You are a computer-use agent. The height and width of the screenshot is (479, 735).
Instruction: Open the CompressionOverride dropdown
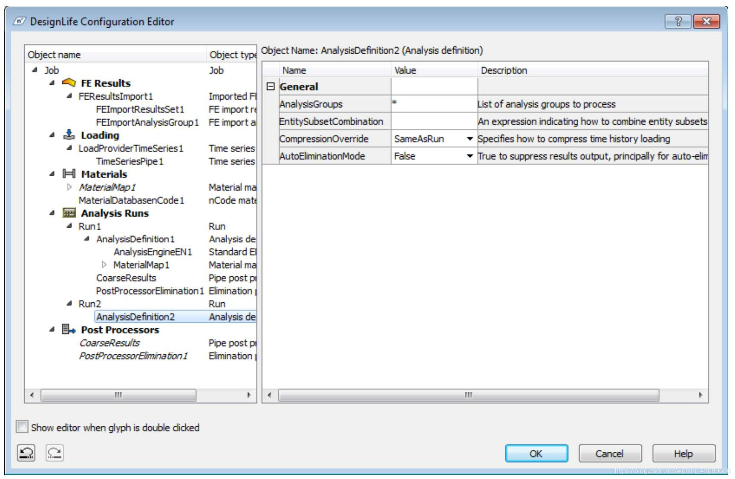tap(470, 139)
